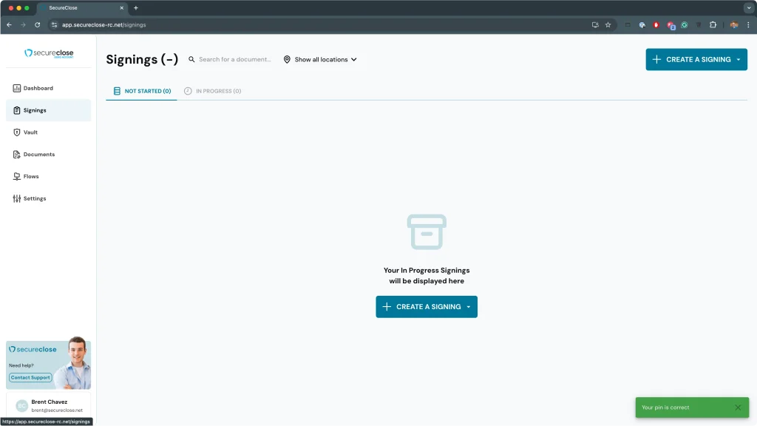757x426 pixels.
Task: Open top-right Create a Signing dropdown
Action: [738, 59]
